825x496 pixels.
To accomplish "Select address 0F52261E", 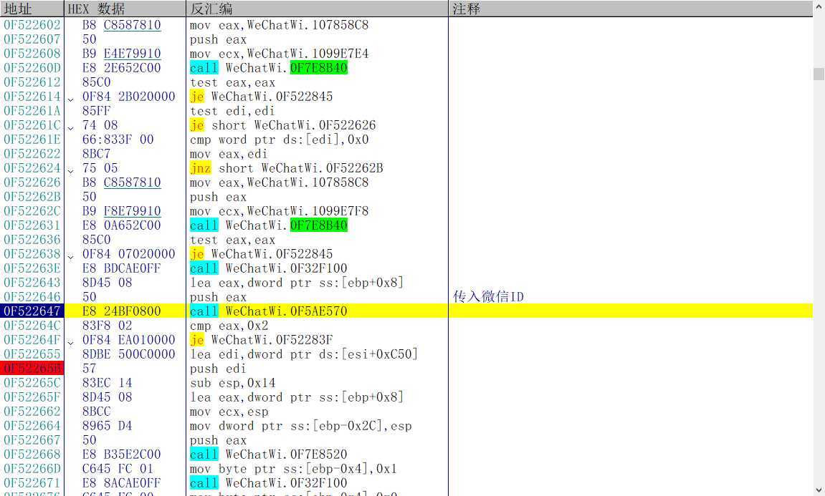I will tap(32, 140).
